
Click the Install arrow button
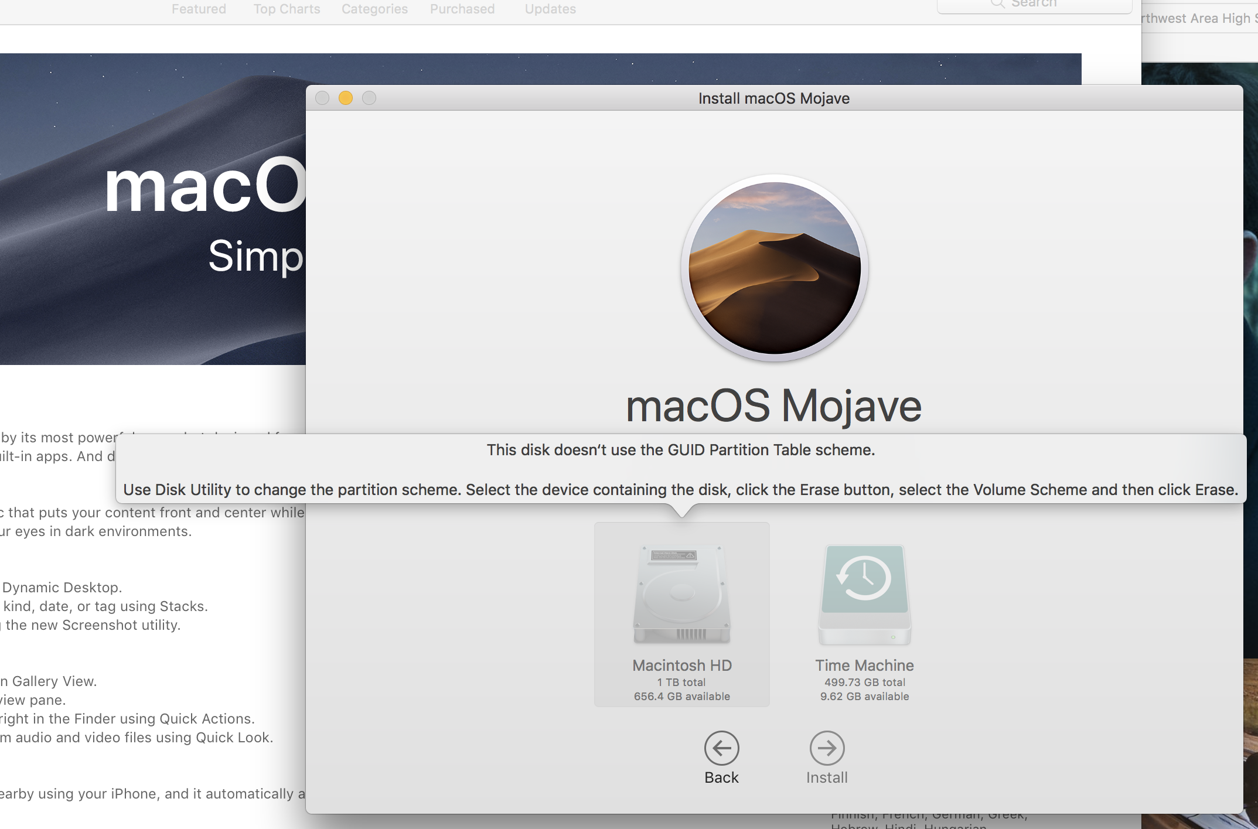click(827, 748)
